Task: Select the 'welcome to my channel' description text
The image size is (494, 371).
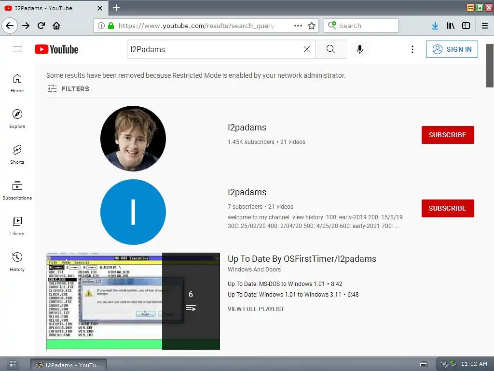Action: click(315, 221)
